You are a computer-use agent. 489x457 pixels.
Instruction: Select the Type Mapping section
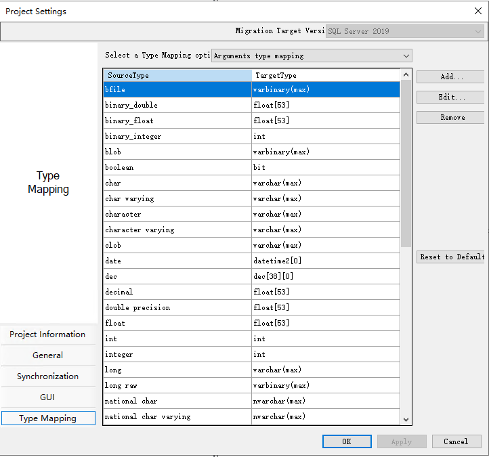coord(48,418)
